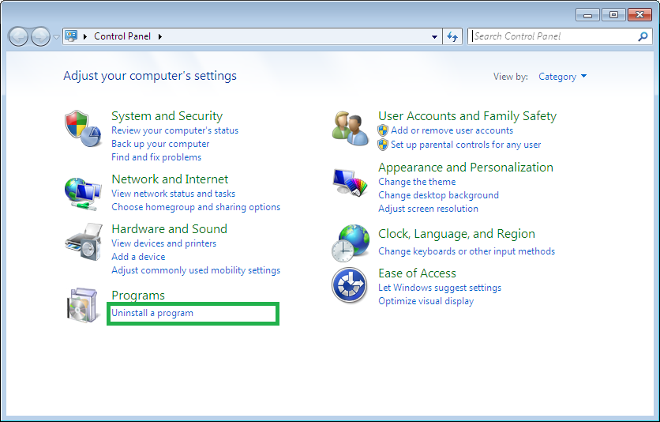The height and width of the screenshot is (422, 660).
Task: Open Change desktop background link
Action: coord(439,195)
